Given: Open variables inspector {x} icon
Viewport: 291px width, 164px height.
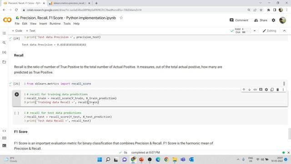Looking at the screenshot, I should click(4, 52).
